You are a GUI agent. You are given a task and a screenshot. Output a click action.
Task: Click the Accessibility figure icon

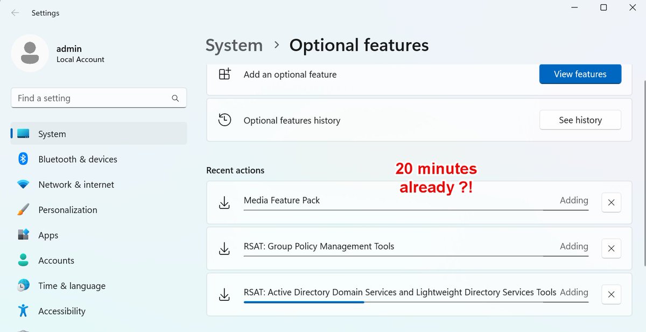click(x=23, y=311)
